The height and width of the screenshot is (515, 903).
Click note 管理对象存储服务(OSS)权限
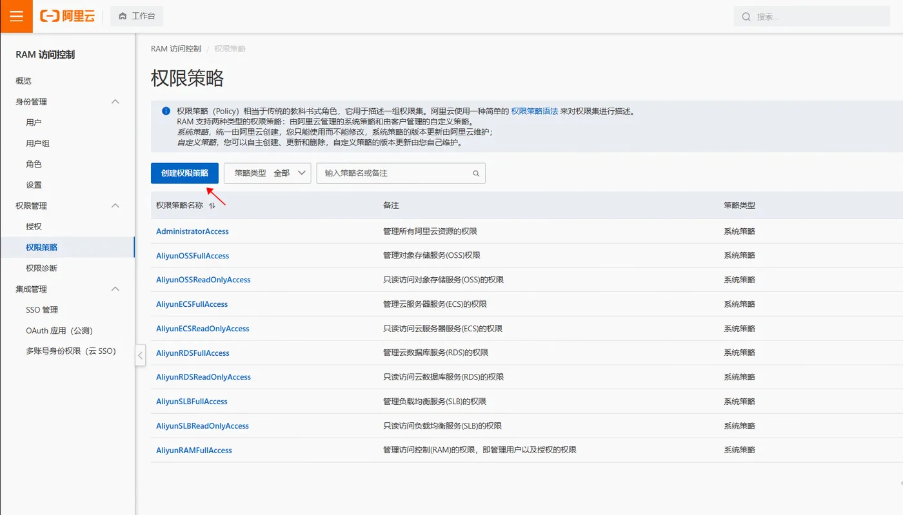click(x=432, y=255)
